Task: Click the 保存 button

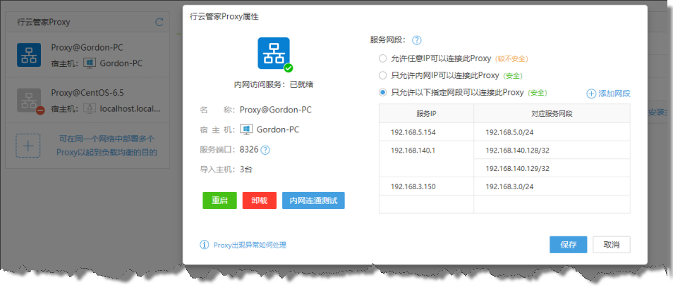Action: pyautogui.click(x=568, y=245)
